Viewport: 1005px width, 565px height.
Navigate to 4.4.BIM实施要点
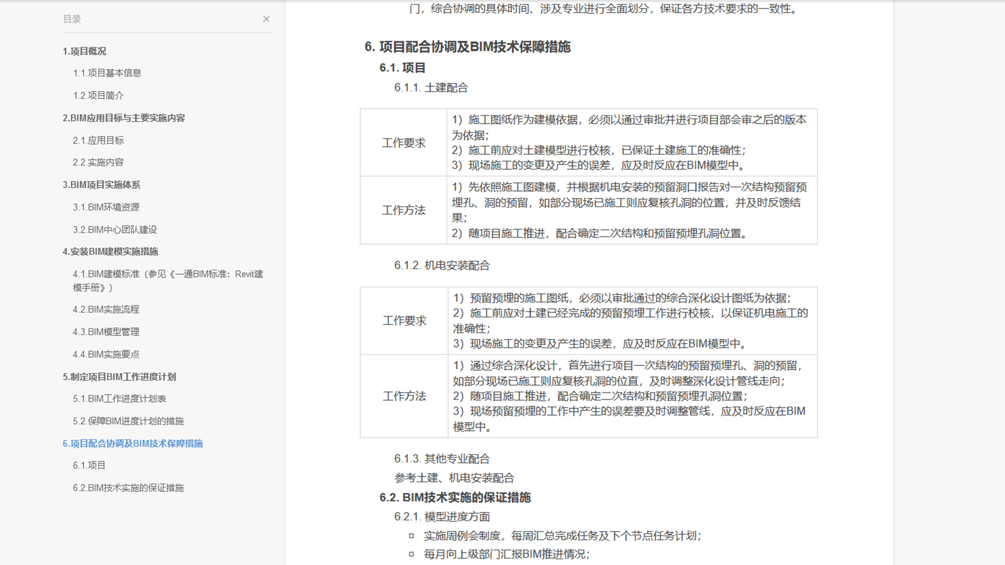(106, 355)
